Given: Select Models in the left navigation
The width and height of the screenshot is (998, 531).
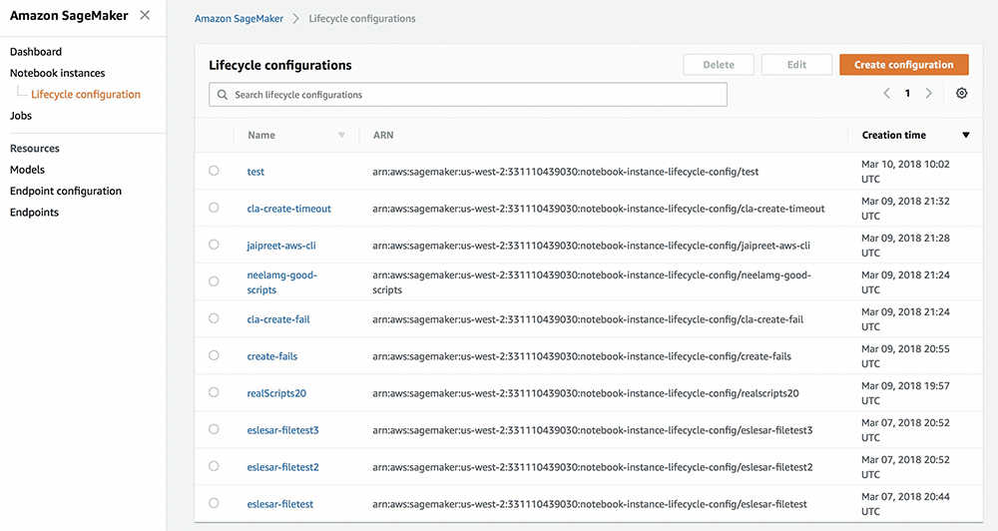Looking at the screenshot, I should click(x=27, y=170).
